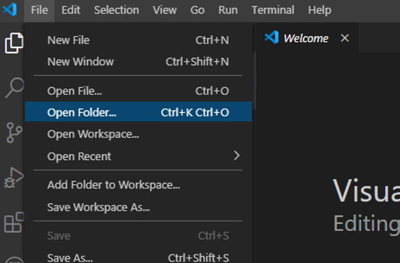Open the Search view in activity bar
Screen dimensions: 400x263
[14, 87]
